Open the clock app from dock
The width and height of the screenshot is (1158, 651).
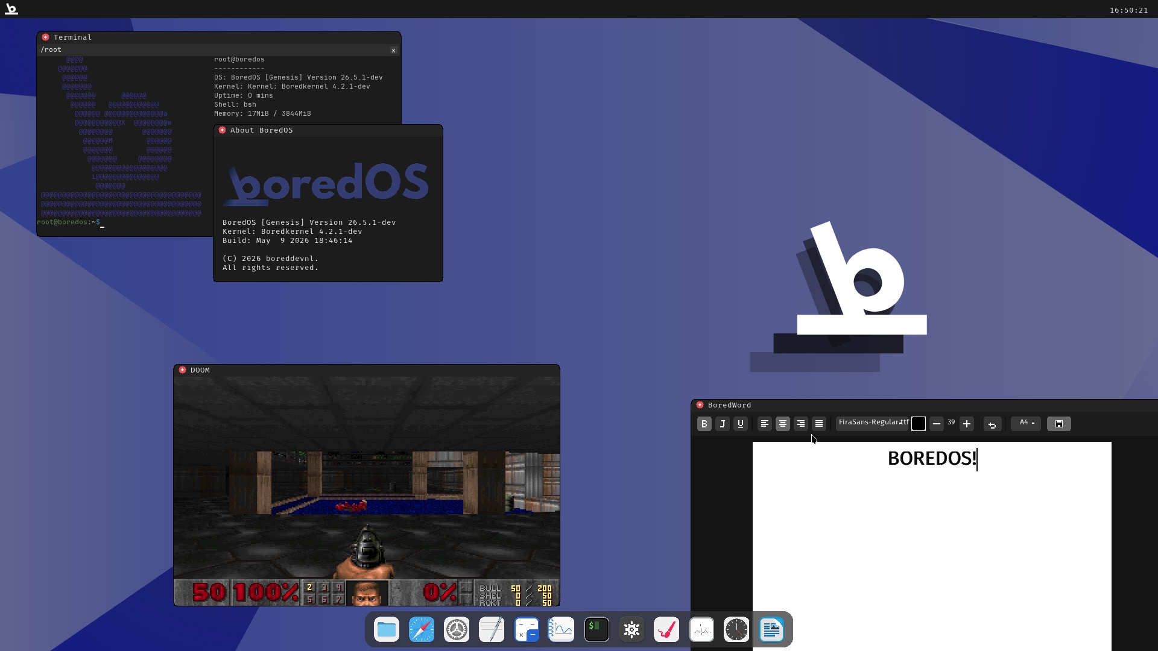tap(736, 630)
